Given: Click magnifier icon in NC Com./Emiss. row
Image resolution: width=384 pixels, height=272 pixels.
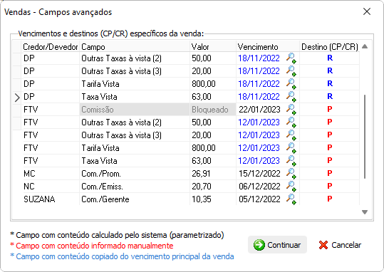Looking at the screenshot, I should 291,187.
